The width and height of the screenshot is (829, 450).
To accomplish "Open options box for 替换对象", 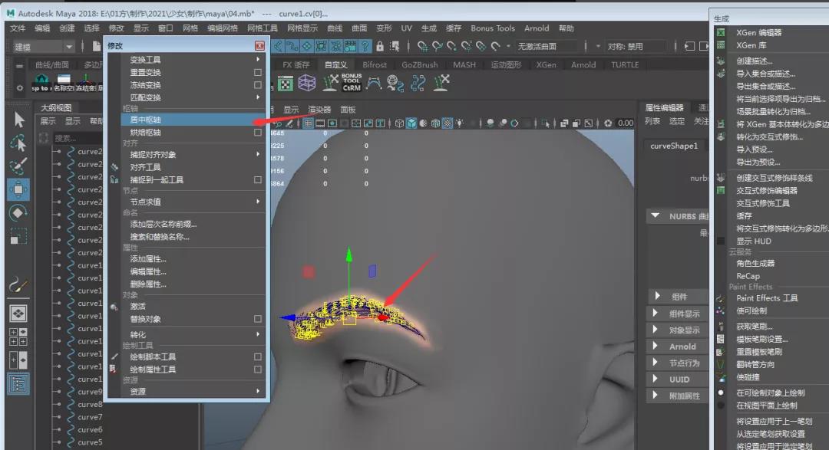I will 258,319.
